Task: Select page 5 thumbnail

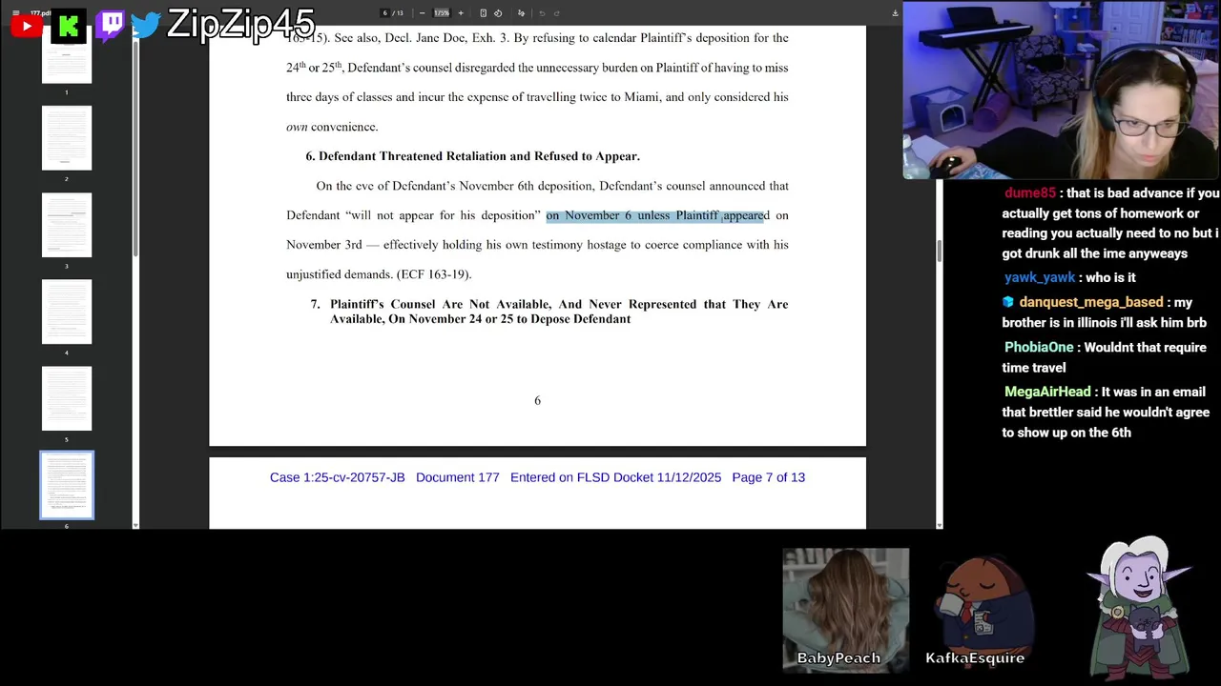Action: point(67,398)
